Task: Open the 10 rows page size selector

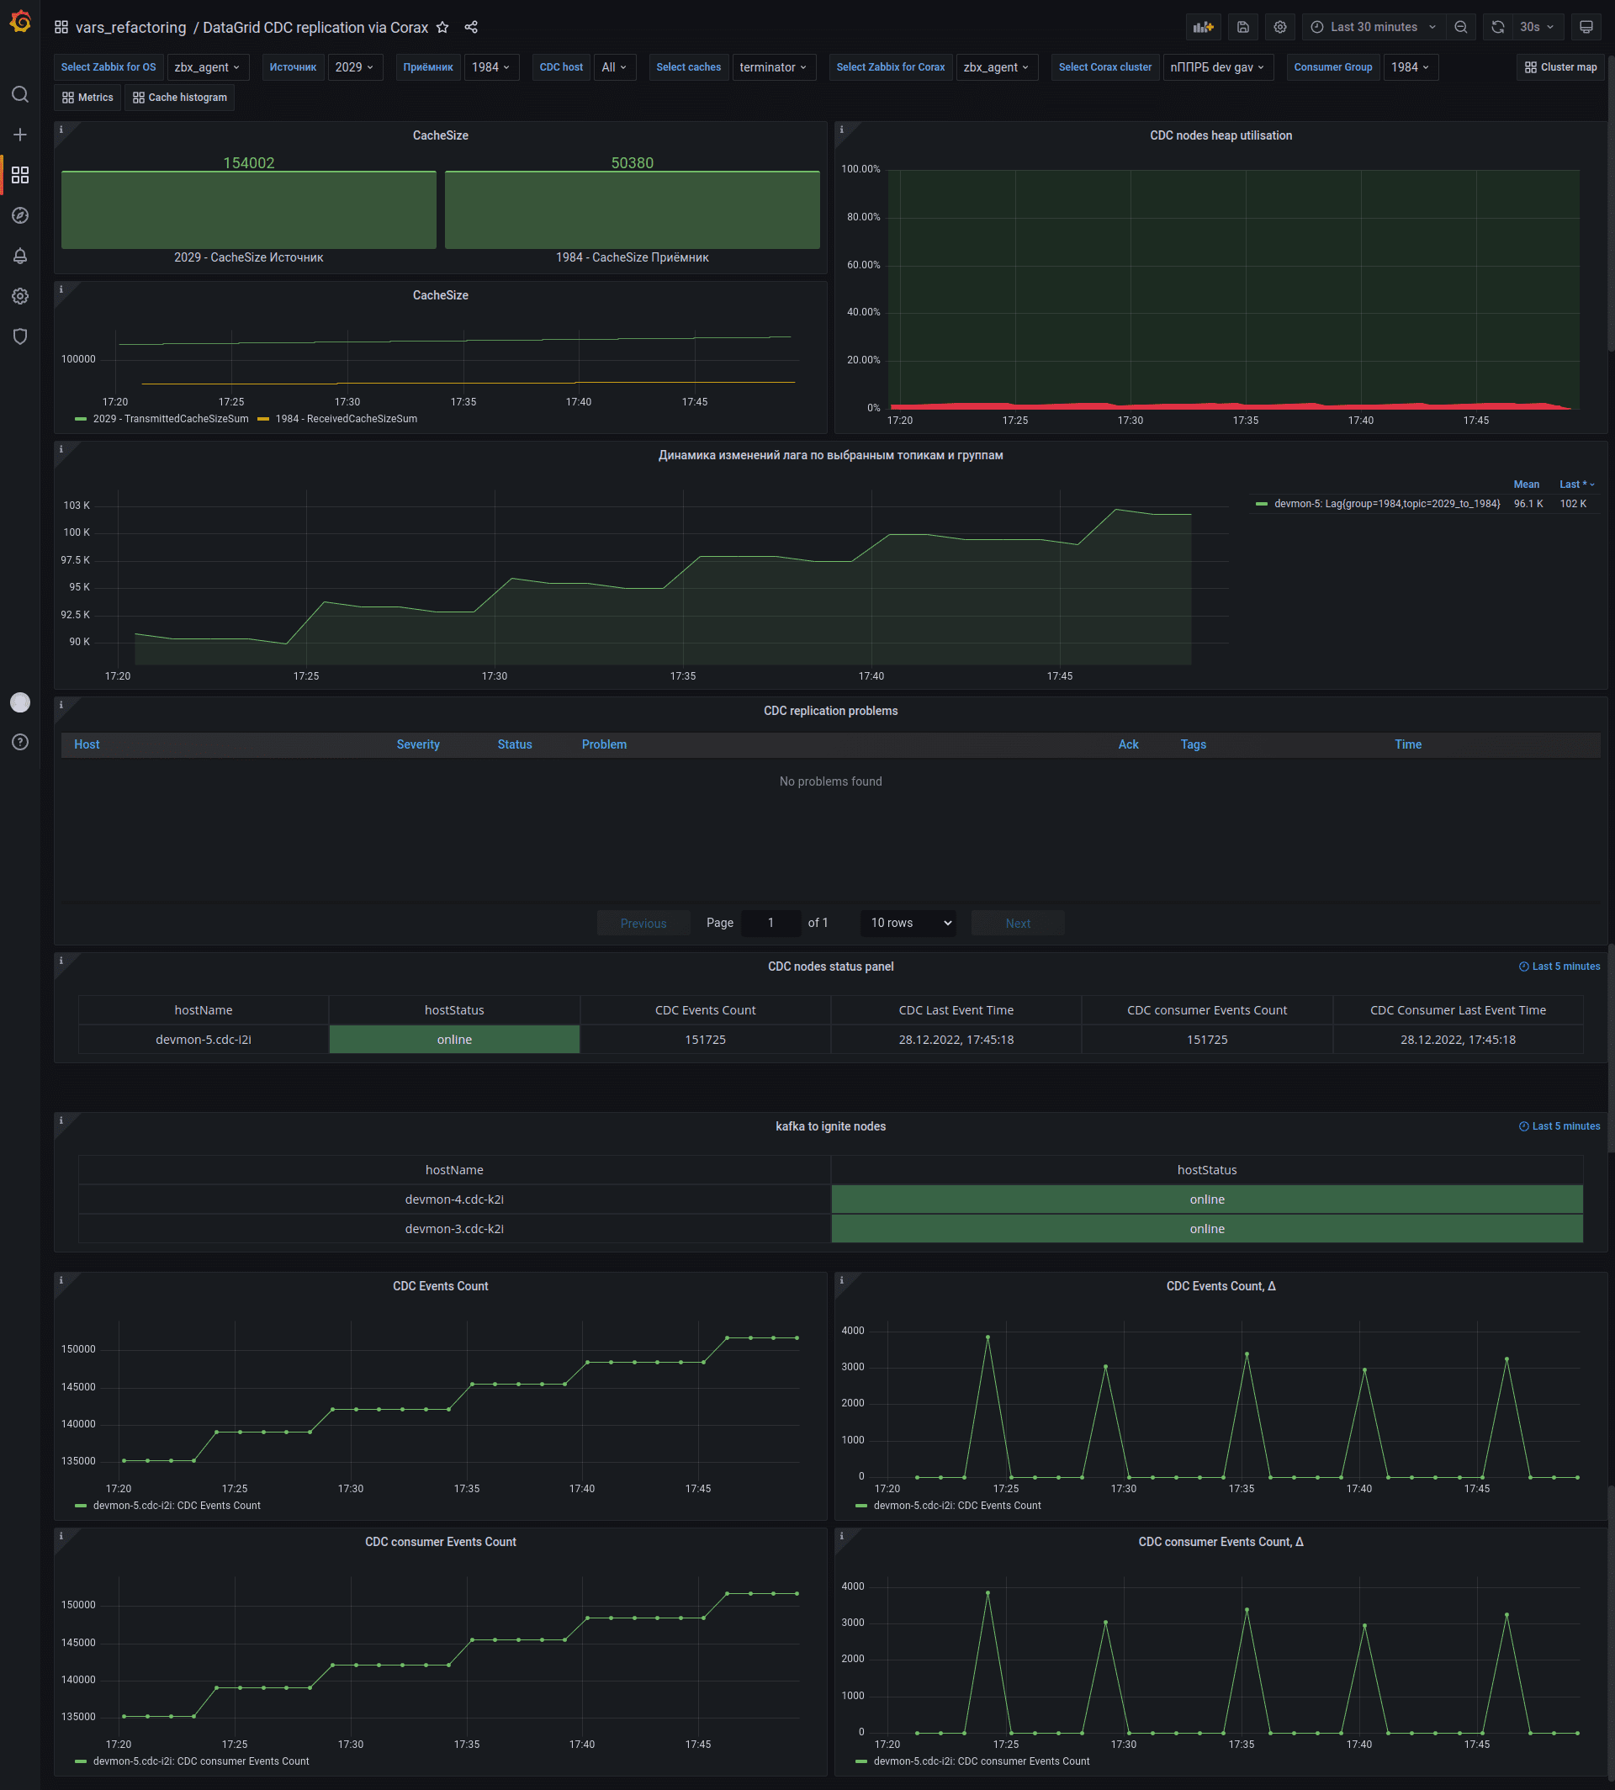Action: (908, 923)
